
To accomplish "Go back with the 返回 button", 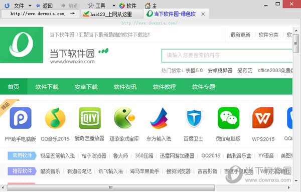I will 45,6.
